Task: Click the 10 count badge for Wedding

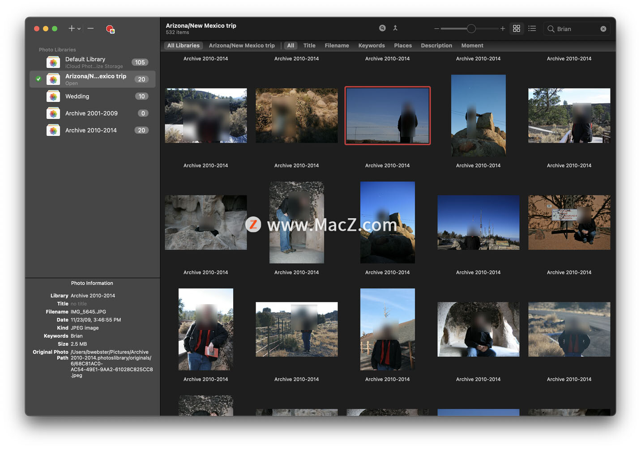Action: (141, 96)
